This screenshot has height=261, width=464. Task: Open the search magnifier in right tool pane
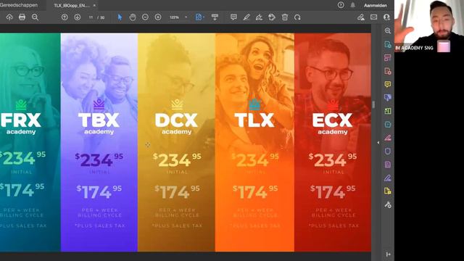pyautogui.click(x=388, y=30)
